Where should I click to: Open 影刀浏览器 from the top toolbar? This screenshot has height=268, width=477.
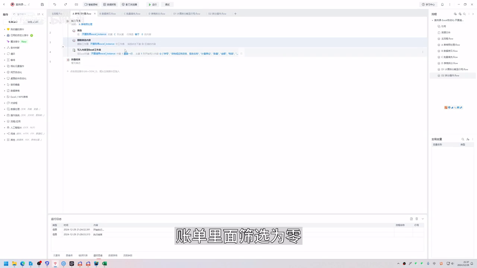(x=129, y=4)
